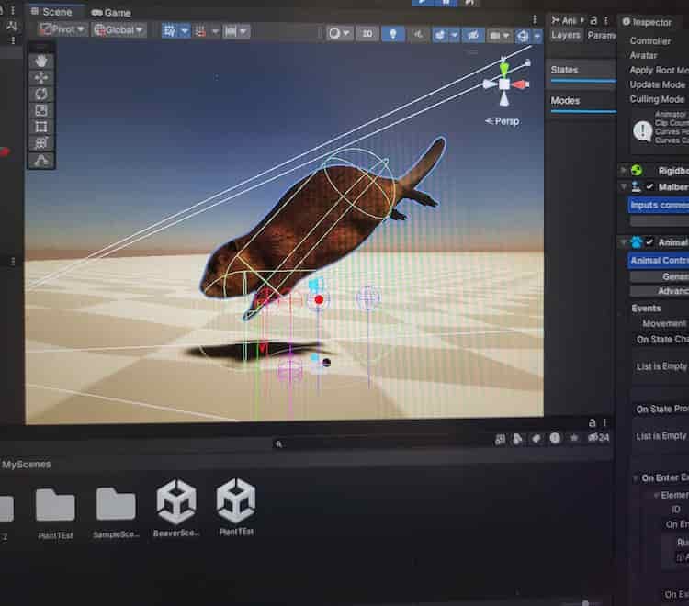Toggle scene effects icon

[x=440, y=35]
